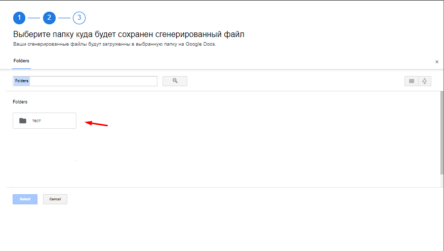444x251 pixels.
Task: Click the line between steps 2 and 3
Action: coord(64,18)
